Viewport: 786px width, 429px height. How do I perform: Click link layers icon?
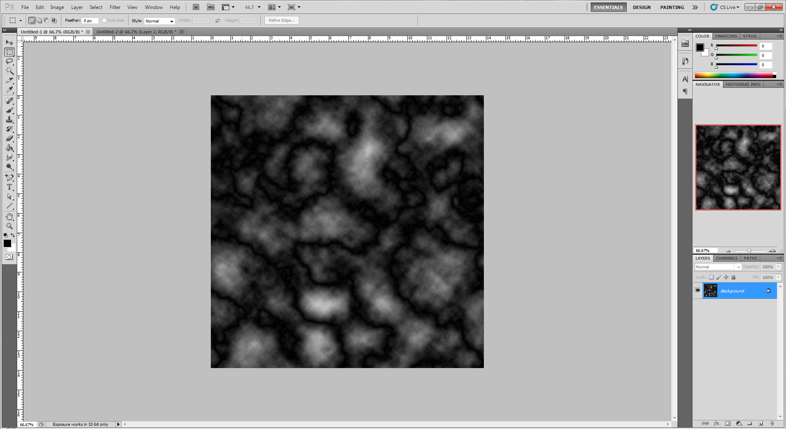705,423
